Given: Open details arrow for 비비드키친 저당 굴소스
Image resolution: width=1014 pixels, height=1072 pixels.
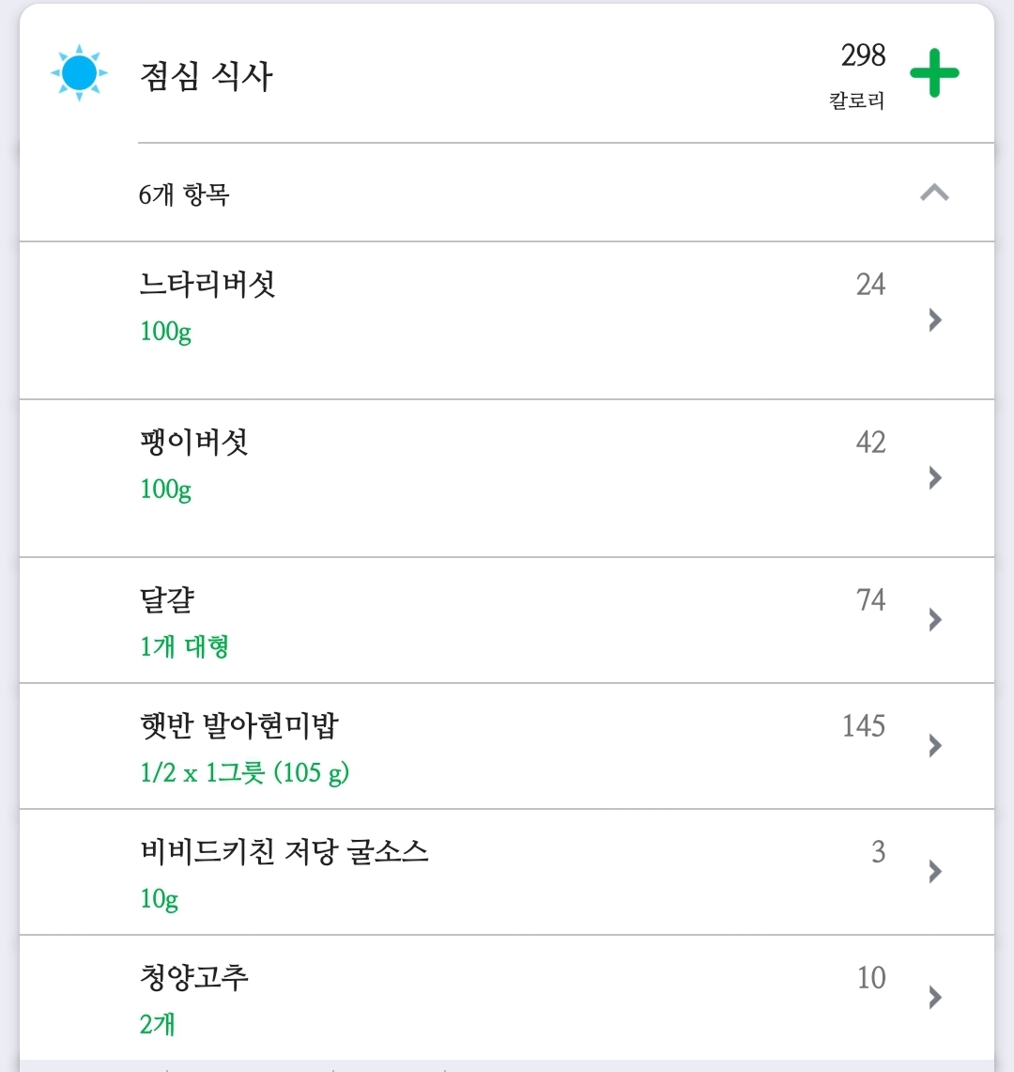Looking at the screenshot, I should (934, 871).
